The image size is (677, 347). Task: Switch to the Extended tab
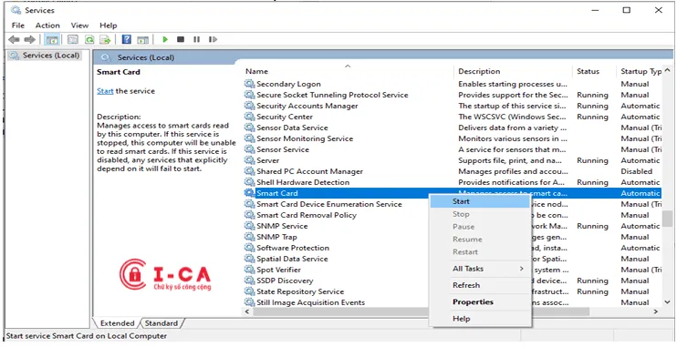(117, 322)
